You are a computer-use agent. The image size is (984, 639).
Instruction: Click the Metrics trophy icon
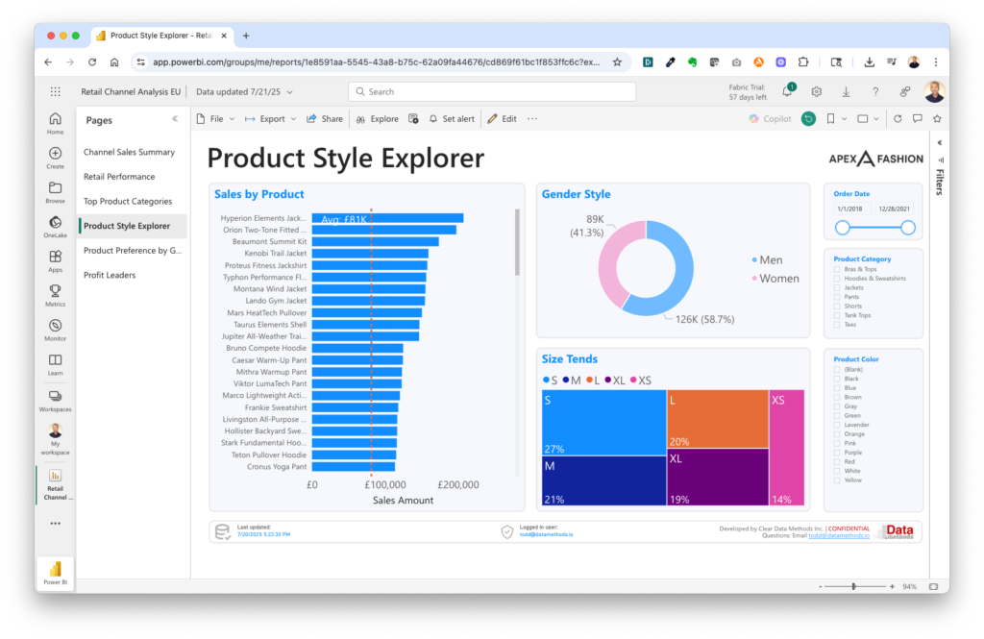[x=55, y=291]
